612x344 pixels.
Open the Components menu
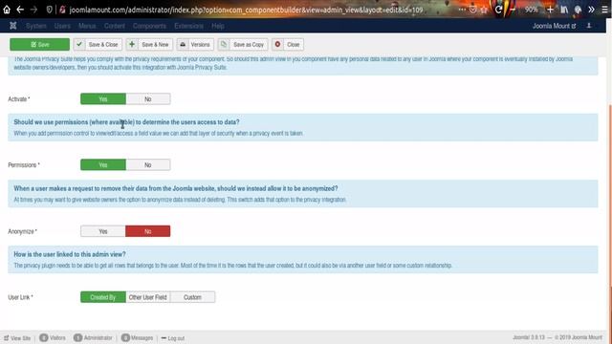pos(149,26)
